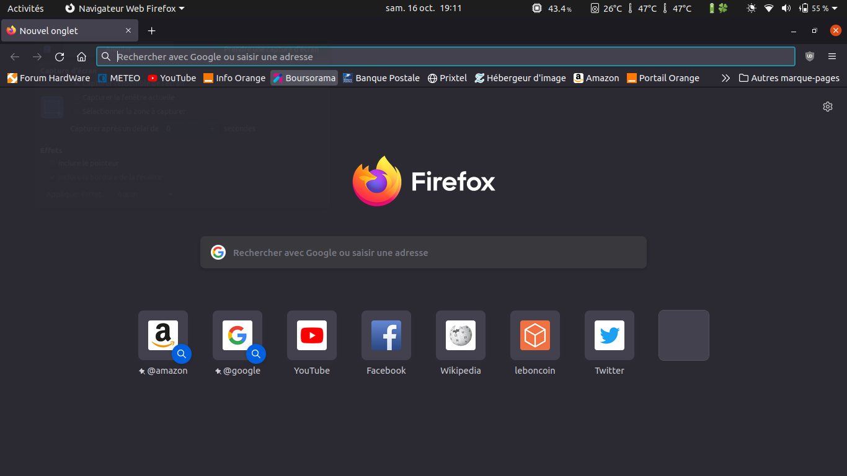
Task: Click the volume speaker icon
Action: pos(786,9)
